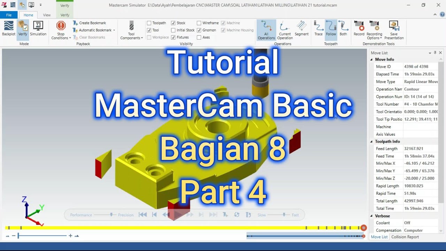Step back one move
This screenshot has width=446, height=251.
pos(154,215)
